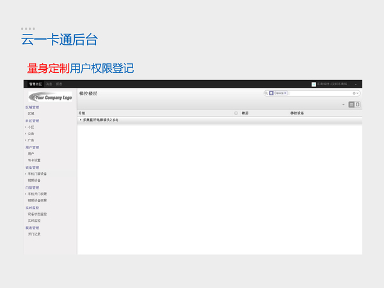This screenshot has height=288, width=384.
Task: Click the 梯控楼层 page title
Action: [88, 93]
